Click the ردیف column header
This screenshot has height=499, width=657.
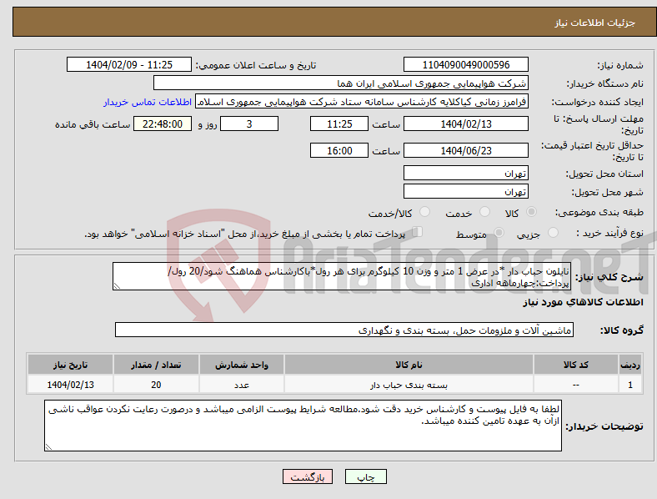[x=630, y=365]
